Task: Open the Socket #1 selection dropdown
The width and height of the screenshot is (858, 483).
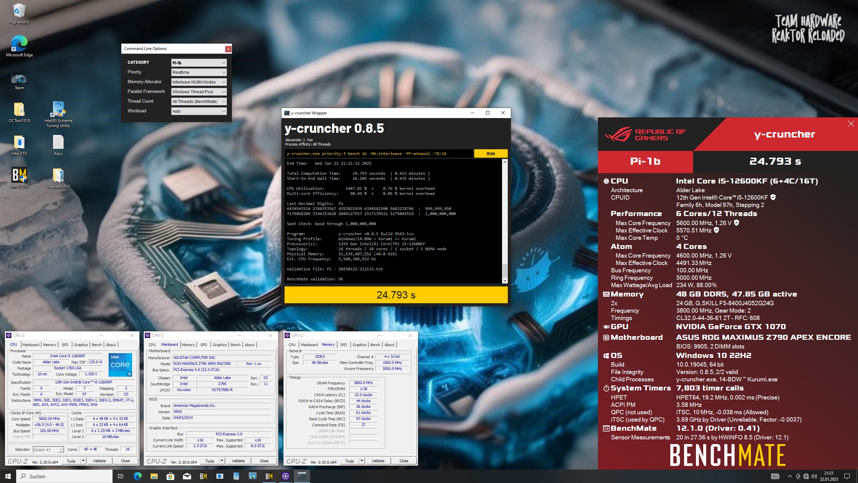Action: (x=48, y=450)
